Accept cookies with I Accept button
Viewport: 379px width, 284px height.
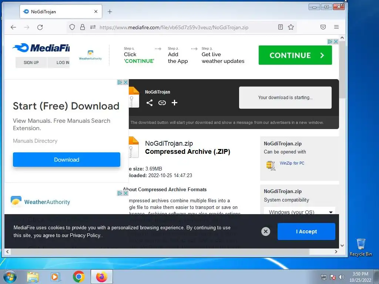306,231
